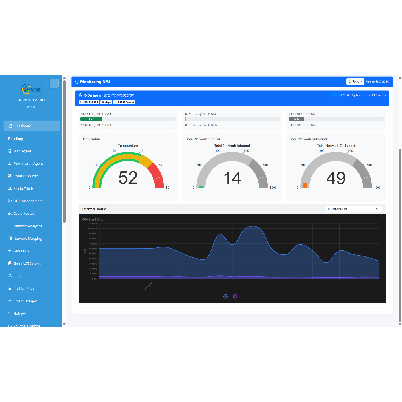Open Installation Jobs page
This screenshot has width=402, height=402.
[31, 176]
